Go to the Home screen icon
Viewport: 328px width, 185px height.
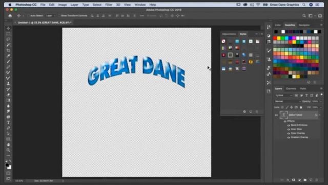click(x=10, y=16)
